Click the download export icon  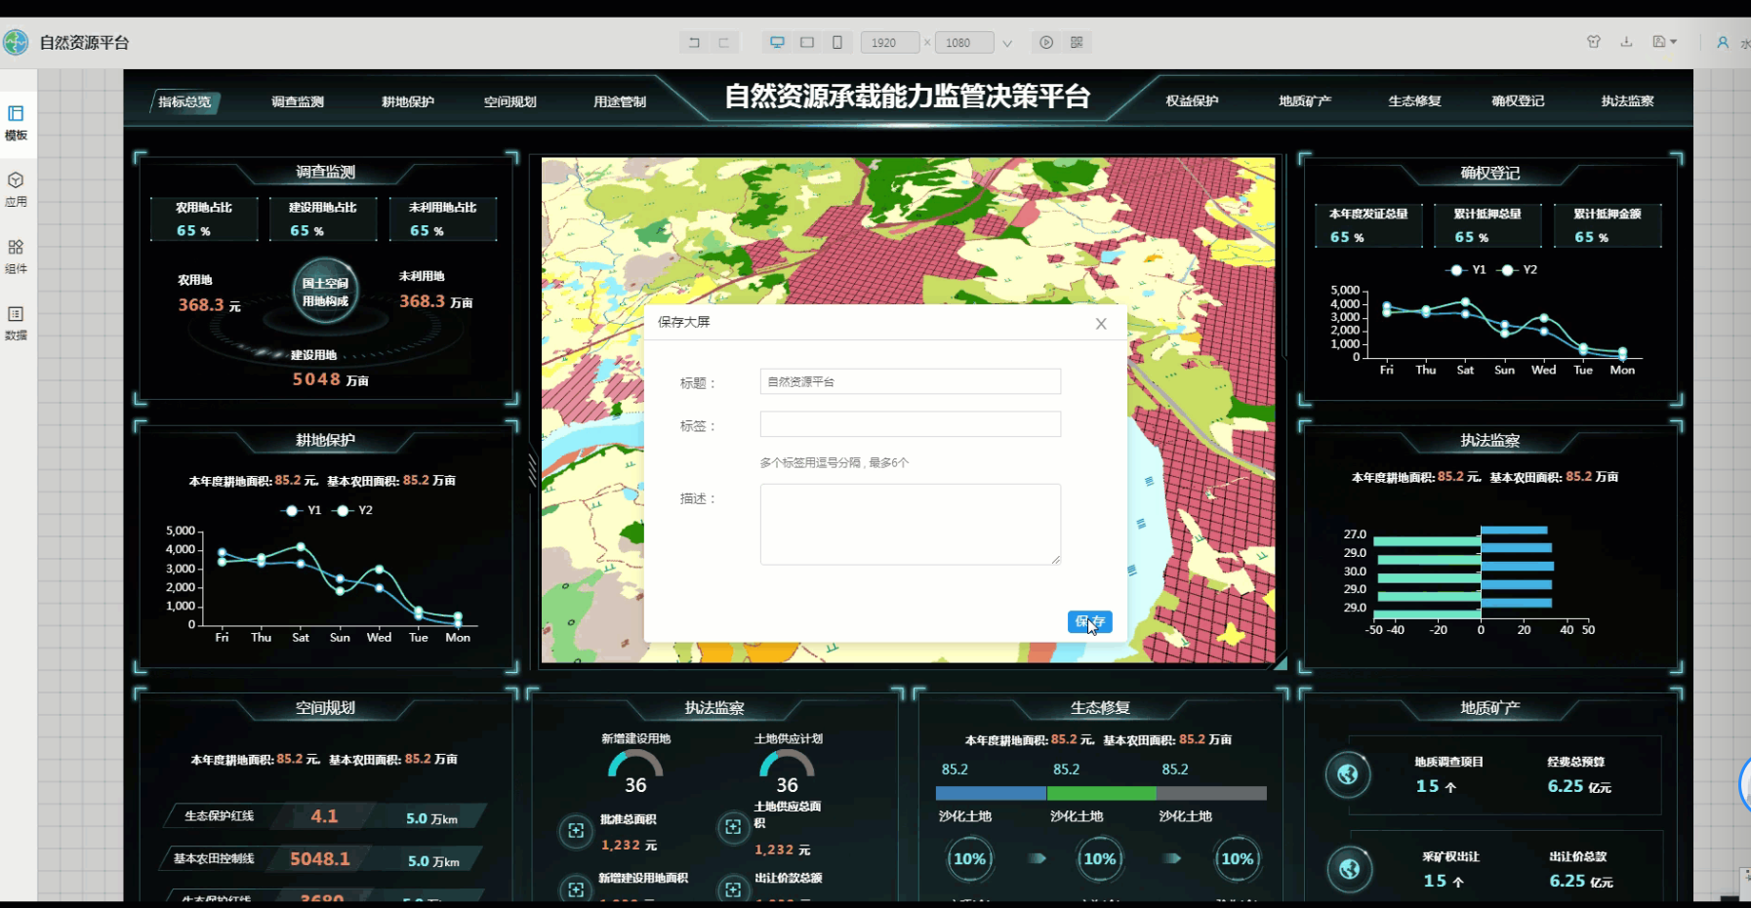1626,42
